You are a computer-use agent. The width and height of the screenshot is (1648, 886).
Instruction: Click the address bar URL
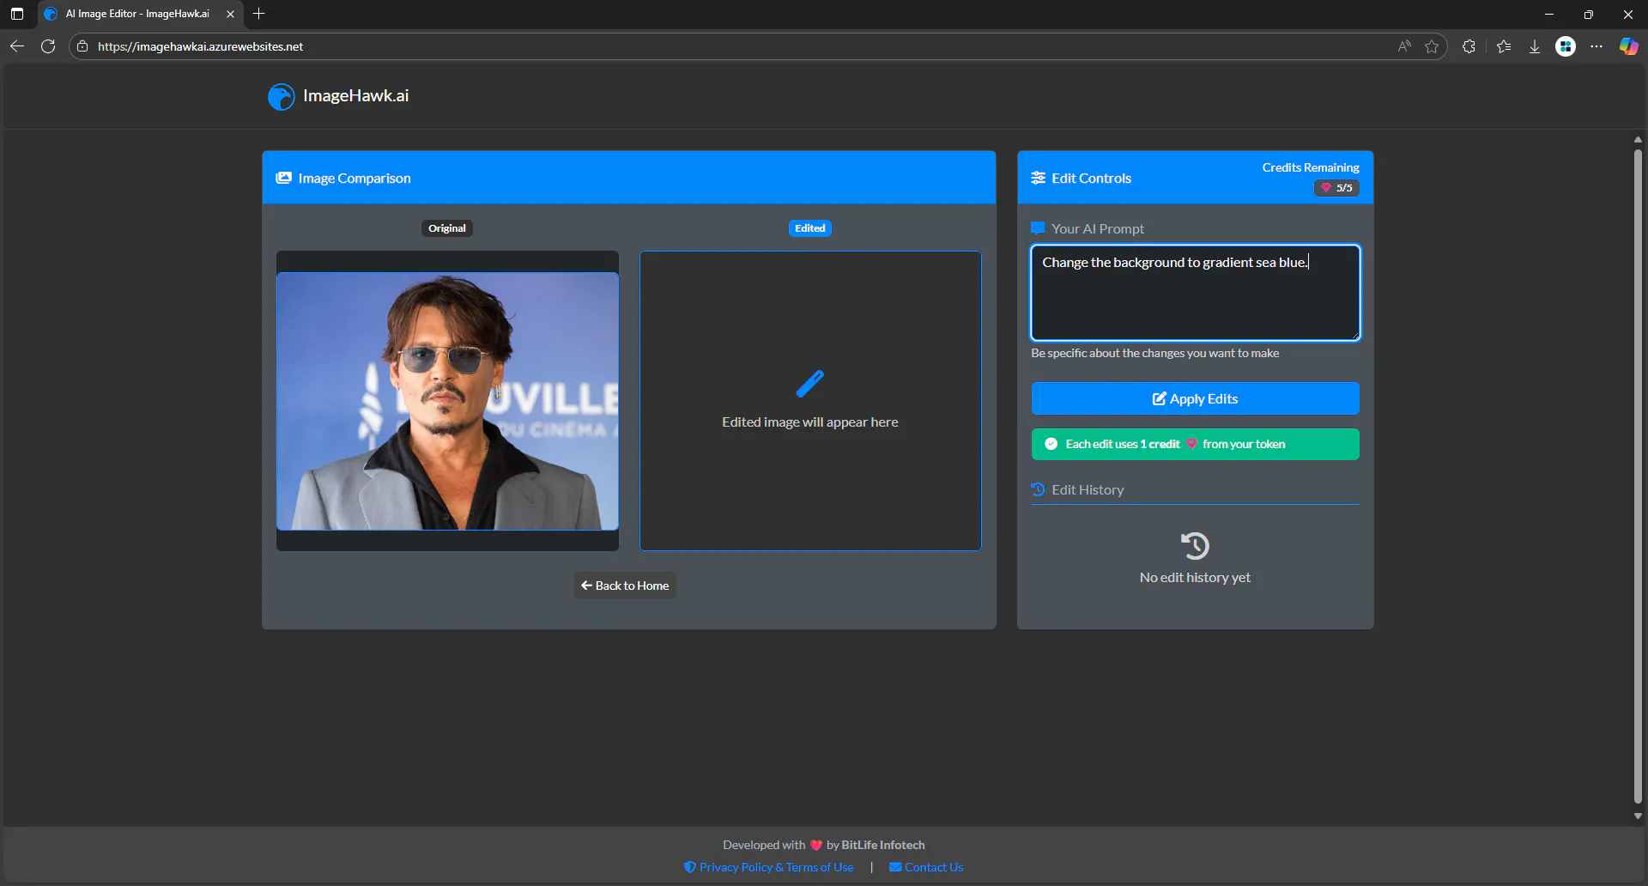click(x=200, y=46)
